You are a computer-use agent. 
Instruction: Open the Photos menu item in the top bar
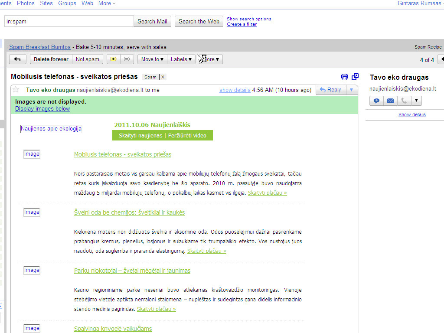[26, 3]
